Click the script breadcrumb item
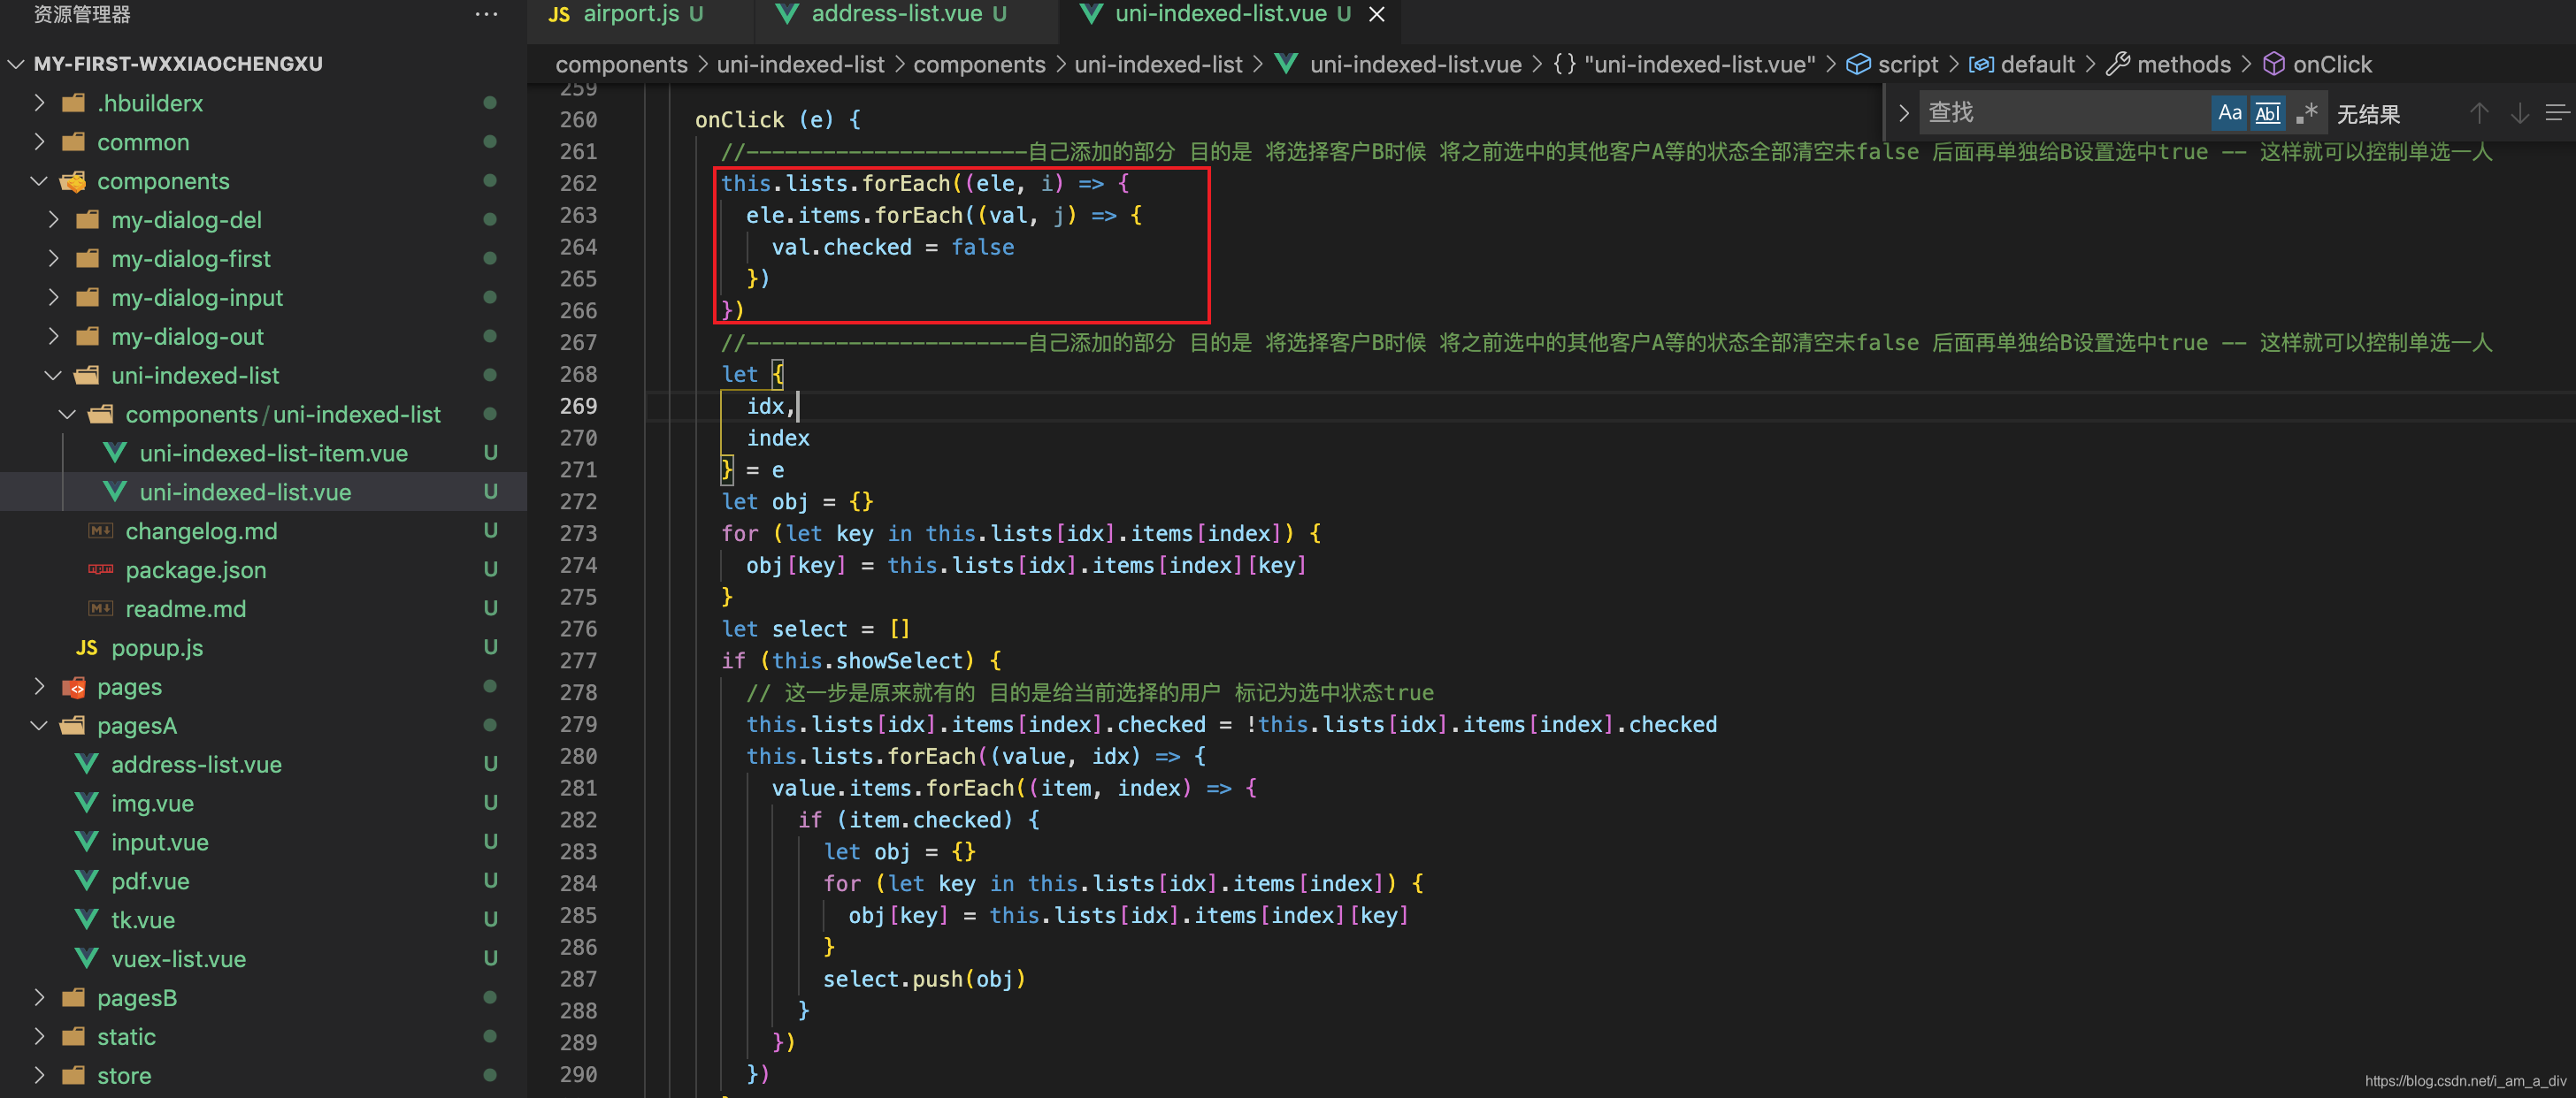Screen dimensions: 2576x1098 point(1907,64)
